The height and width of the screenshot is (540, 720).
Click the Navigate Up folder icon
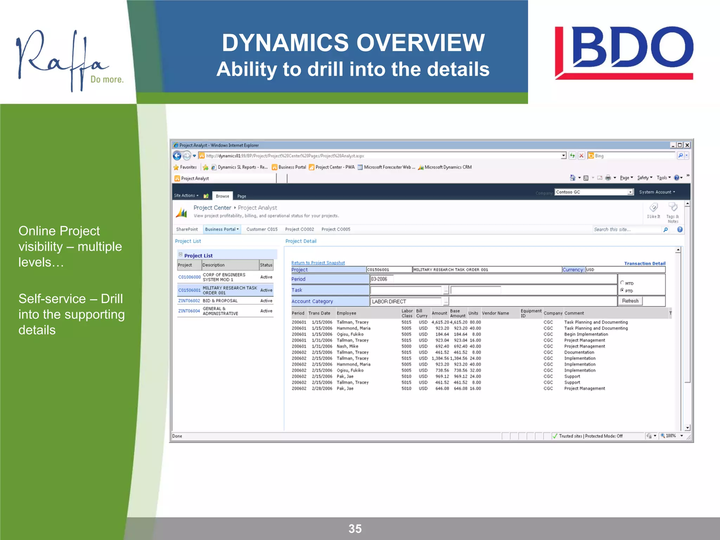pyautogui.click(x=206, y=196)
